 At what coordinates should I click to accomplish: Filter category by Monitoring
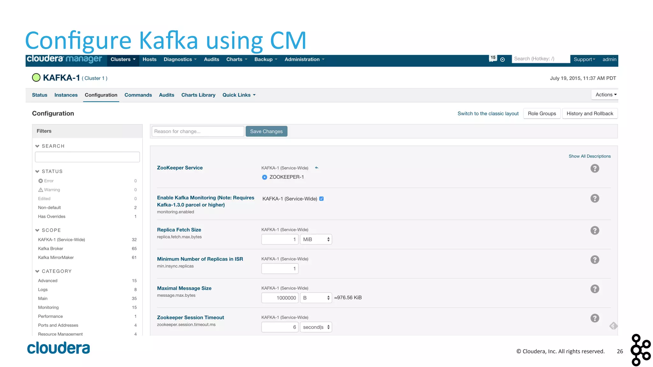click(87, 307)
